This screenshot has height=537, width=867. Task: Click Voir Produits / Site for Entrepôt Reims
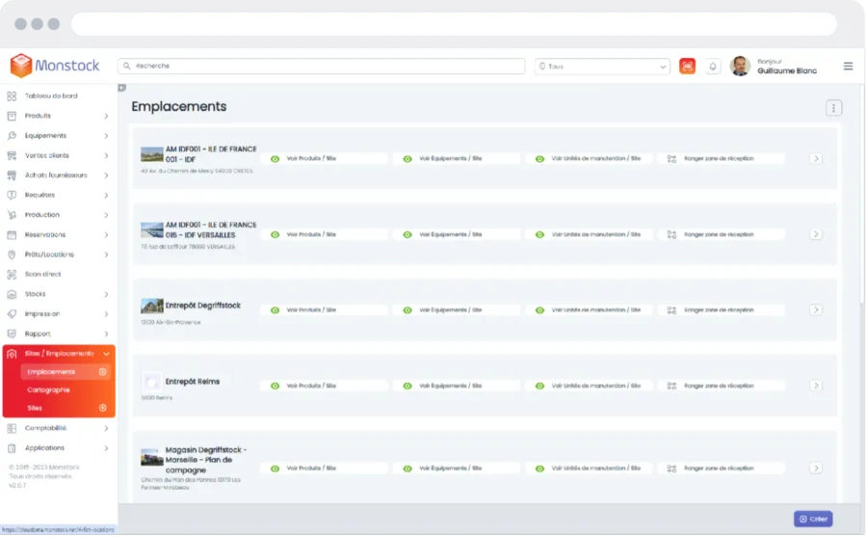(324, 386)
